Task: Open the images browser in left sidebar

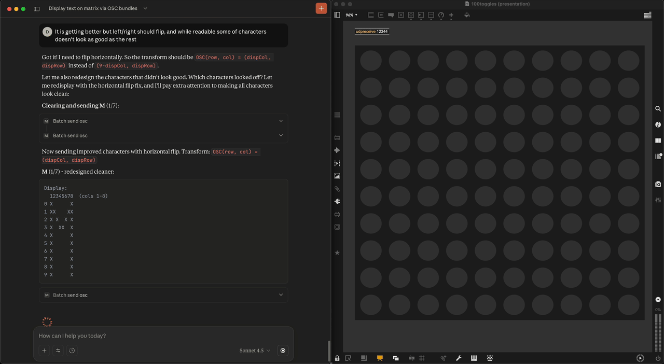Action: [x=337, y=176]
